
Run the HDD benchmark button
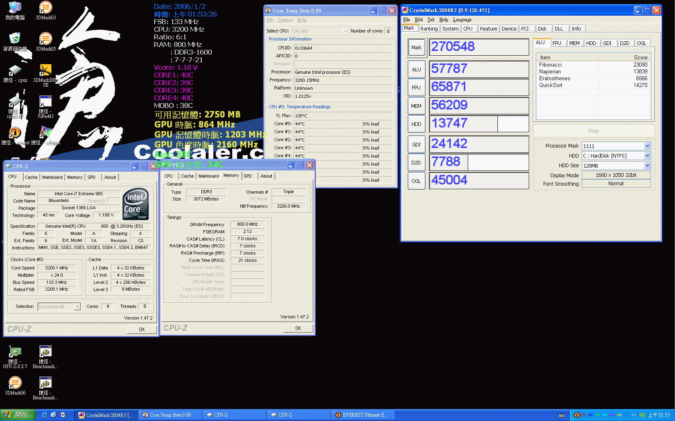click(416, 124)
